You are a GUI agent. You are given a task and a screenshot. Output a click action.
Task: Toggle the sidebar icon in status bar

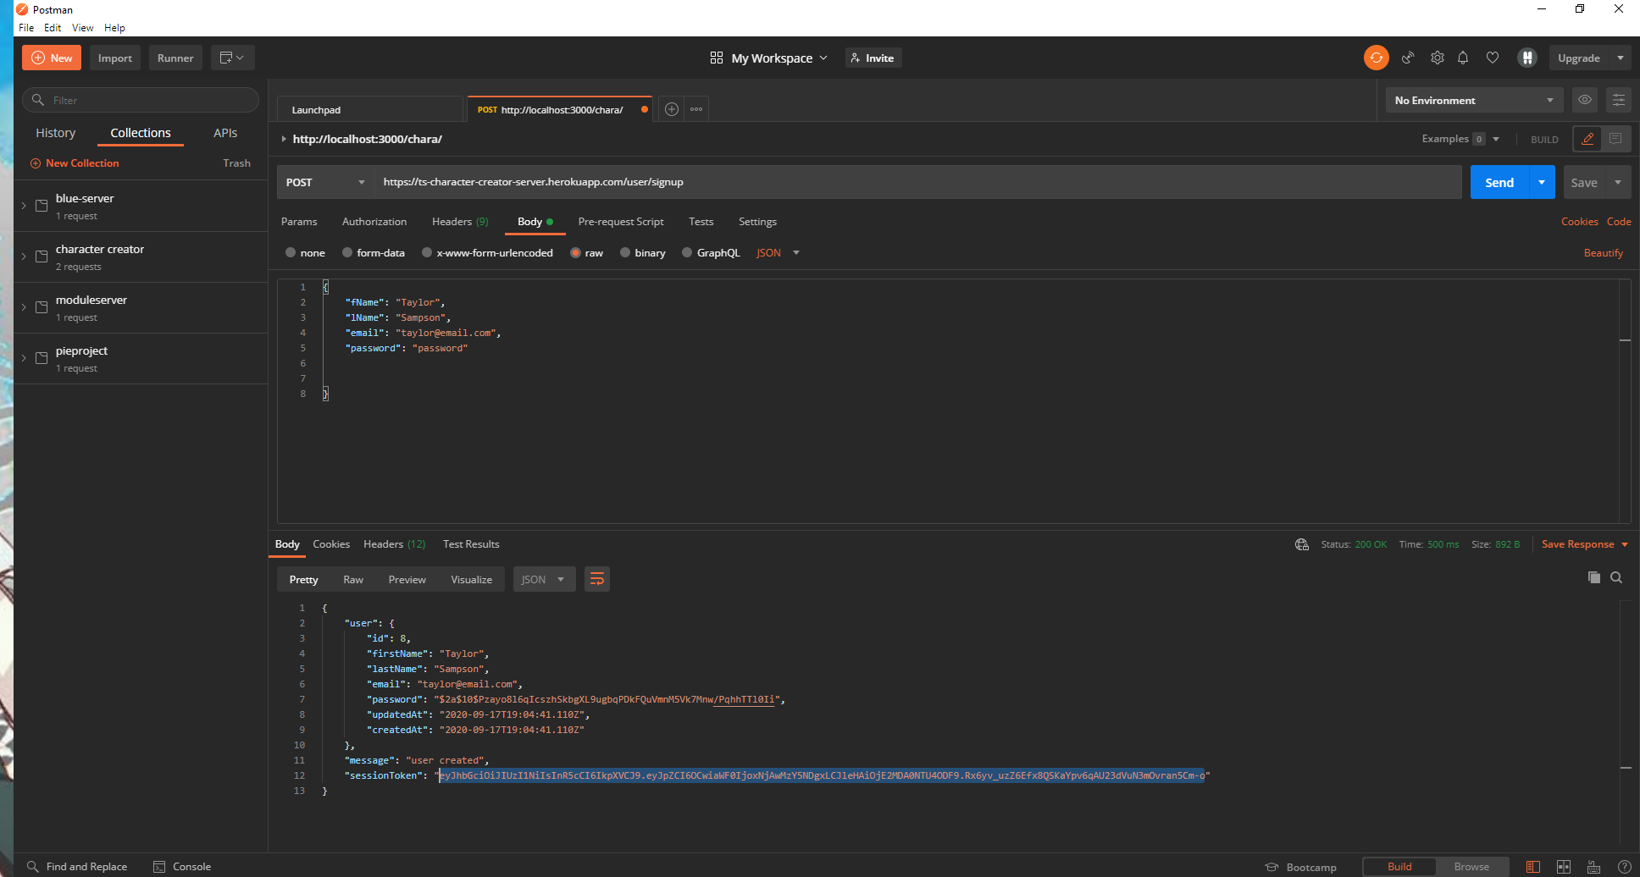pyautogui.click(x=1532, y=867)
